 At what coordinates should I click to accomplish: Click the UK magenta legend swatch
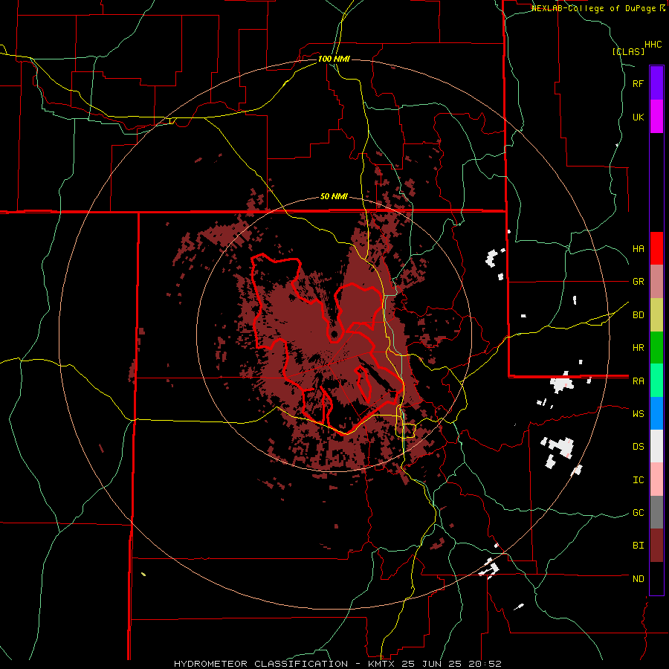click(x=656, y=116)
